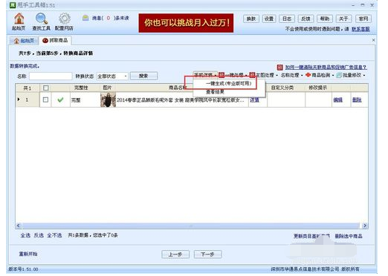388x276 pixels.
Task: Tick the select-all checkbox in table header
Action: [x=46, y=88]
